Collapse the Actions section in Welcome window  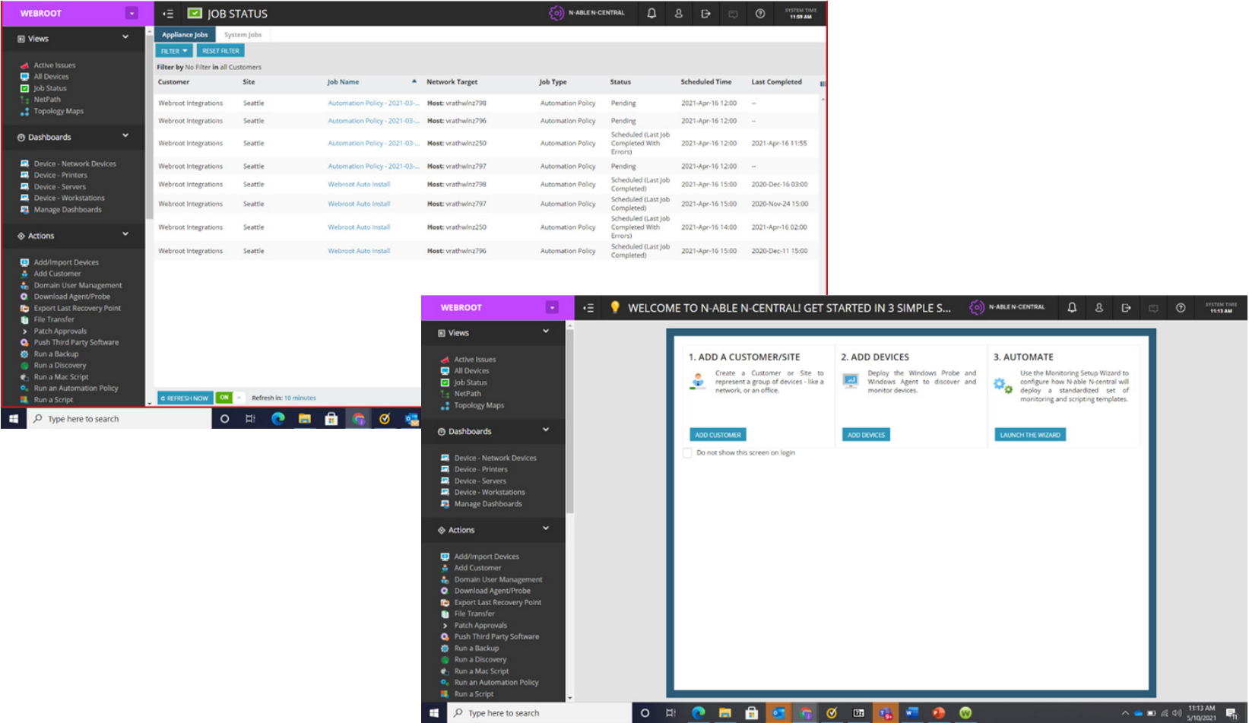pos(546,528)
